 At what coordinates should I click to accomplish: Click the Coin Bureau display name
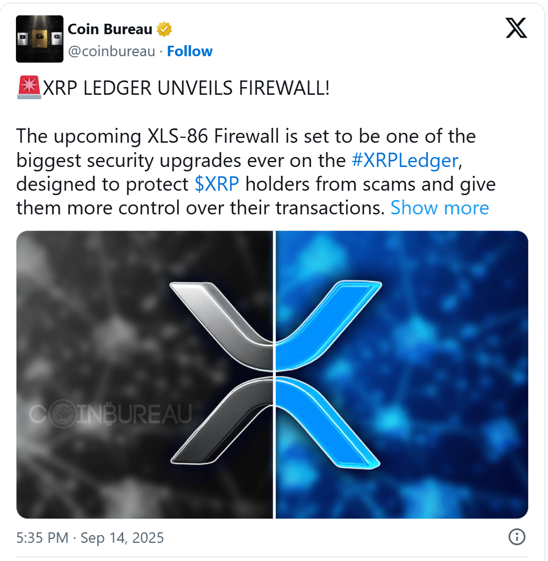[110, 29]
